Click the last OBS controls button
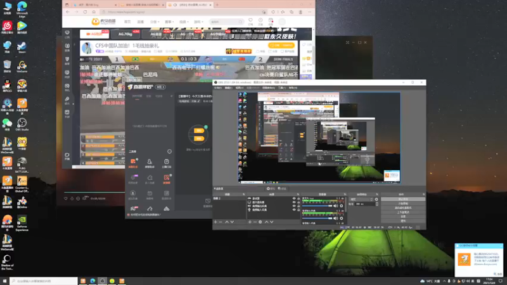 pos(403,221)
